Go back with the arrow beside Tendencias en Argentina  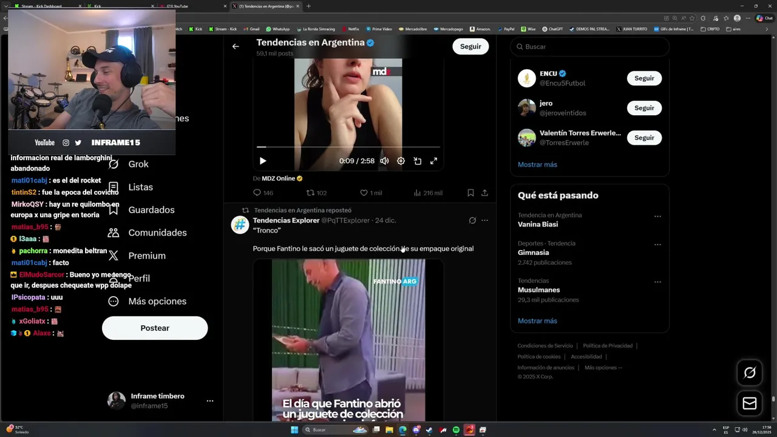click(236, 46)
